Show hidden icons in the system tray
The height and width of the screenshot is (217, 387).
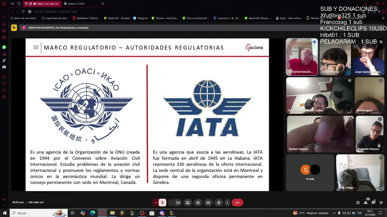pos(334,213)
